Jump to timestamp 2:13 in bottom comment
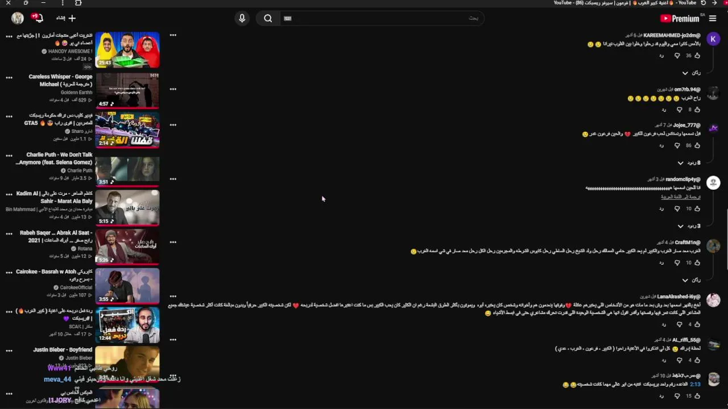 695,385
